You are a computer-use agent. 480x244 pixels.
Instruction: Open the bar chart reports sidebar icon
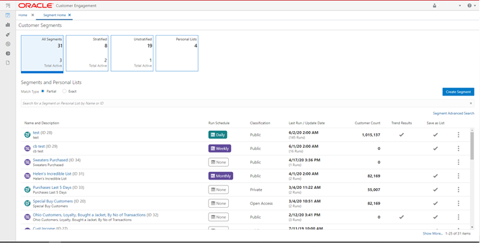tap(8, 25)
